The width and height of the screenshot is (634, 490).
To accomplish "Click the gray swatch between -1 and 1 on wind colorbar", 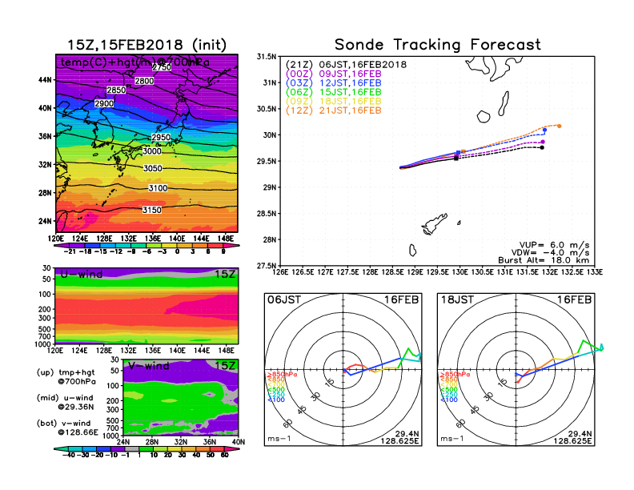I will (x=131, y=448).
